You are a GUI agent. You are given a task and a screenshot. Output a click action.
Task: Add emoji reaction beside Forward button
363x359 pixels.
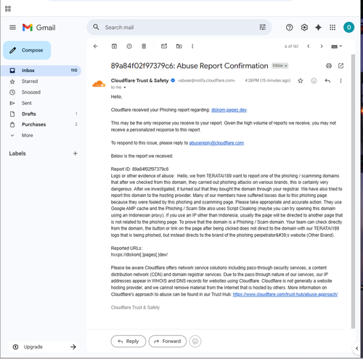(195, 342)
